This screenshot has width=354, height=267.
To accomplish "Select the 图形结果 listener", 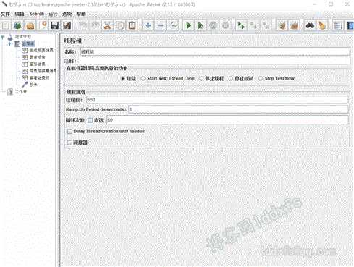I will (x=38, y=64).
